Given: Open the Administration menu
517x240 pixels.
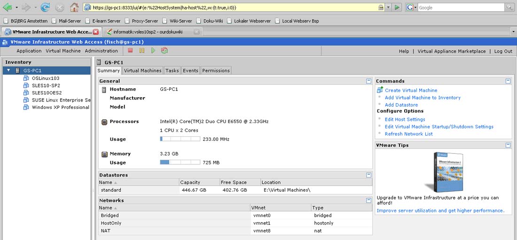Looking at the screenshot, I should click(101, 51).
